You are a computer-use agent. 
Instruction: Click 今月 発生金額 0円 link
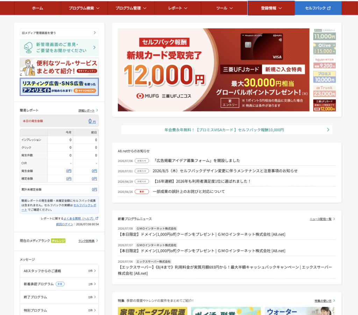pyautogui.click(x=69, y=171)
